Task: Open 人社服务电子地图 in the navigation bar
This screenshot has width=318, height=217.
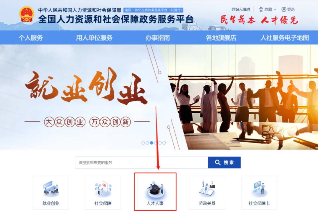Action: pyautogui.click(x=284, y=38)
